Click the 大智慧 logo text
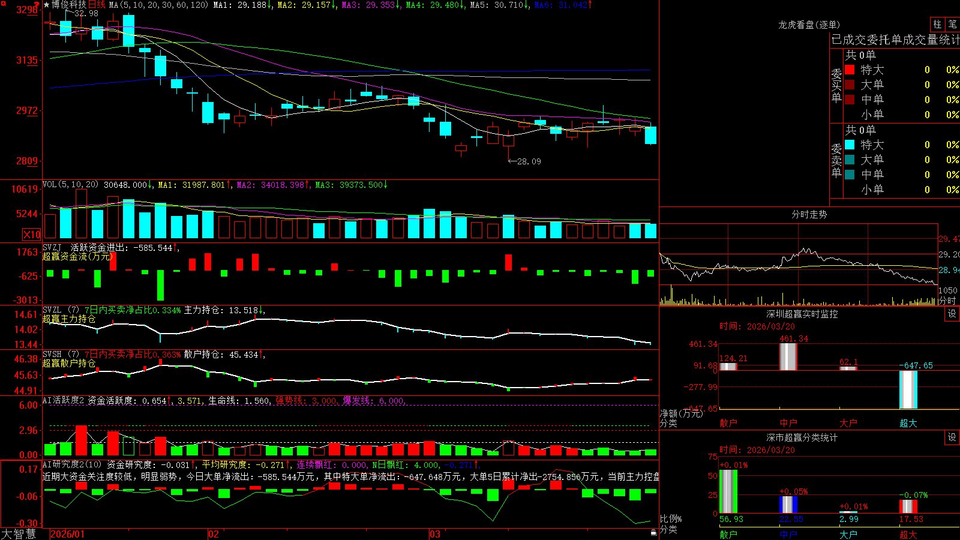 point(19,534)
